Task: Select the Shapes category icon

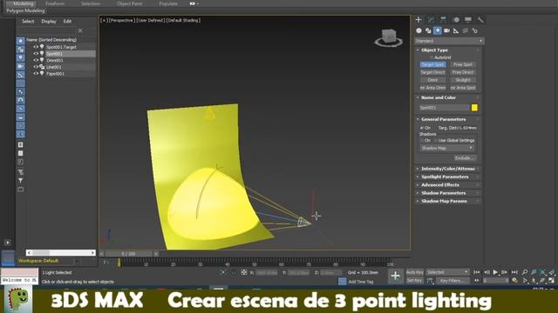Action: [x=428, y=31]
